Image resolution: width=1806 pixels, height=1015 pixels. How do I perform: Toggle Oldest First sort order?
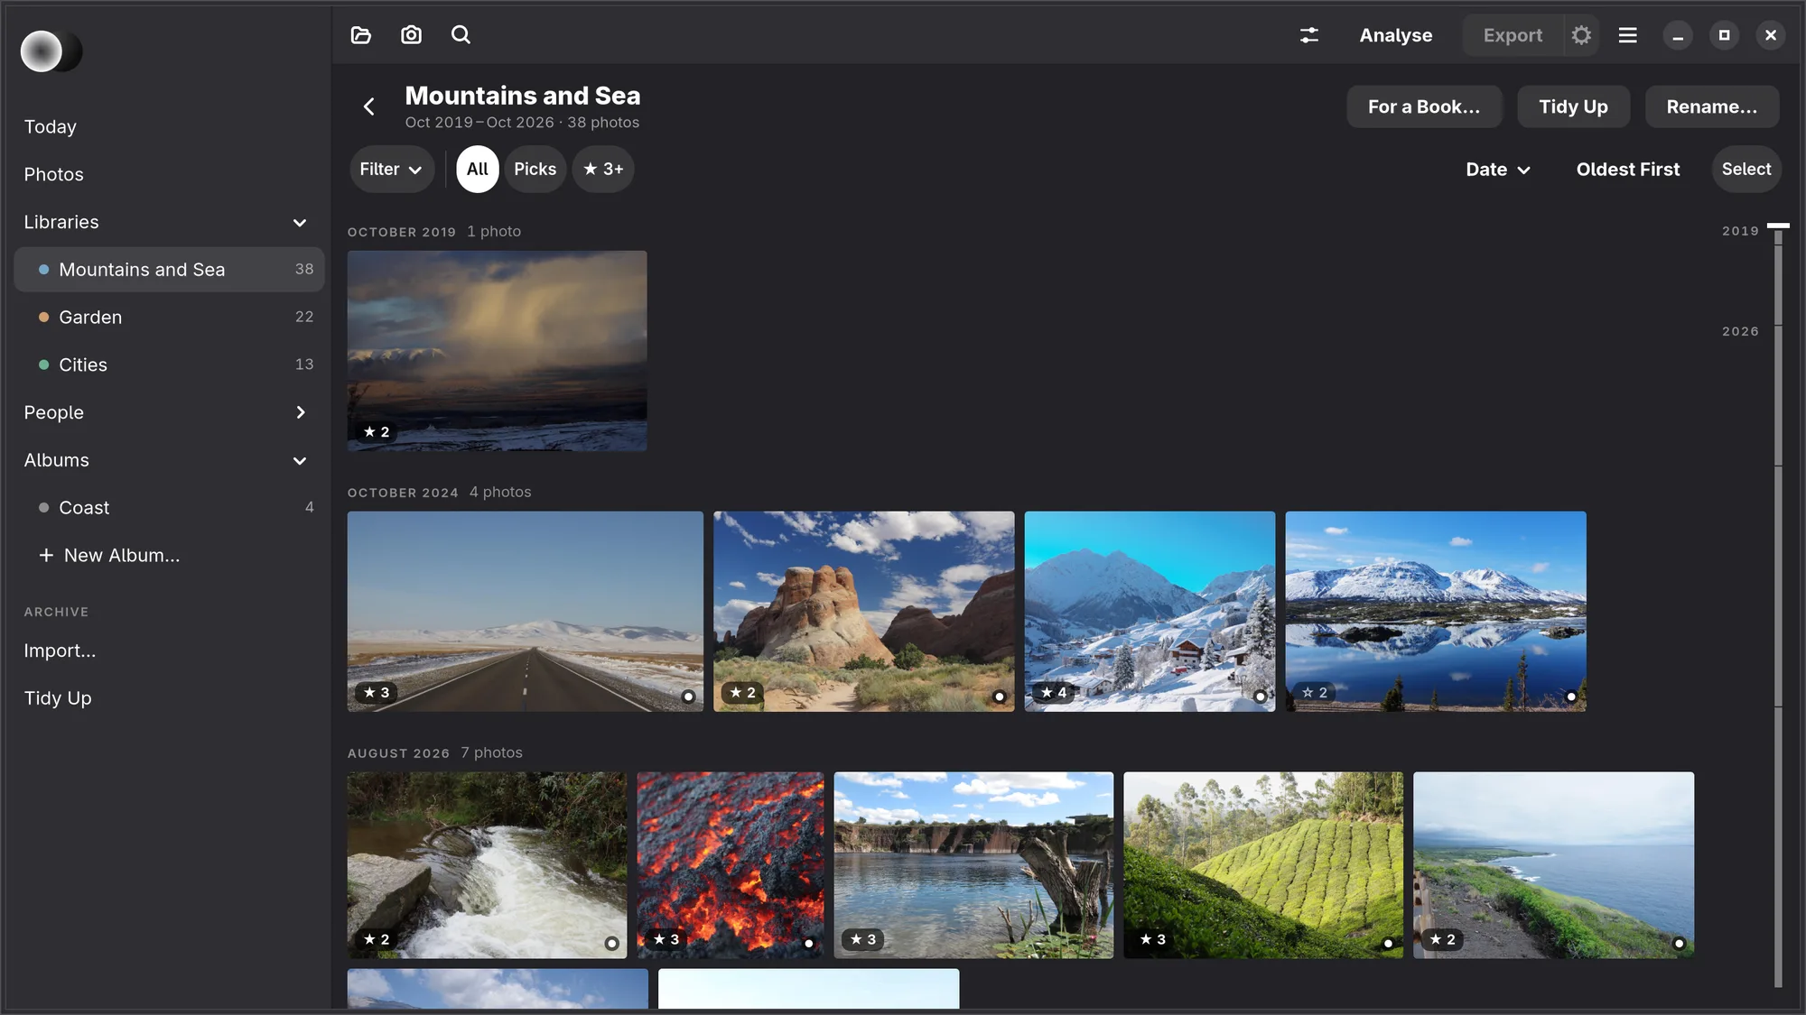[1627, 169]
